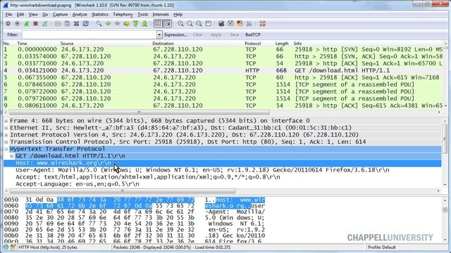Click the Save filter button

[x=235, y=34]
